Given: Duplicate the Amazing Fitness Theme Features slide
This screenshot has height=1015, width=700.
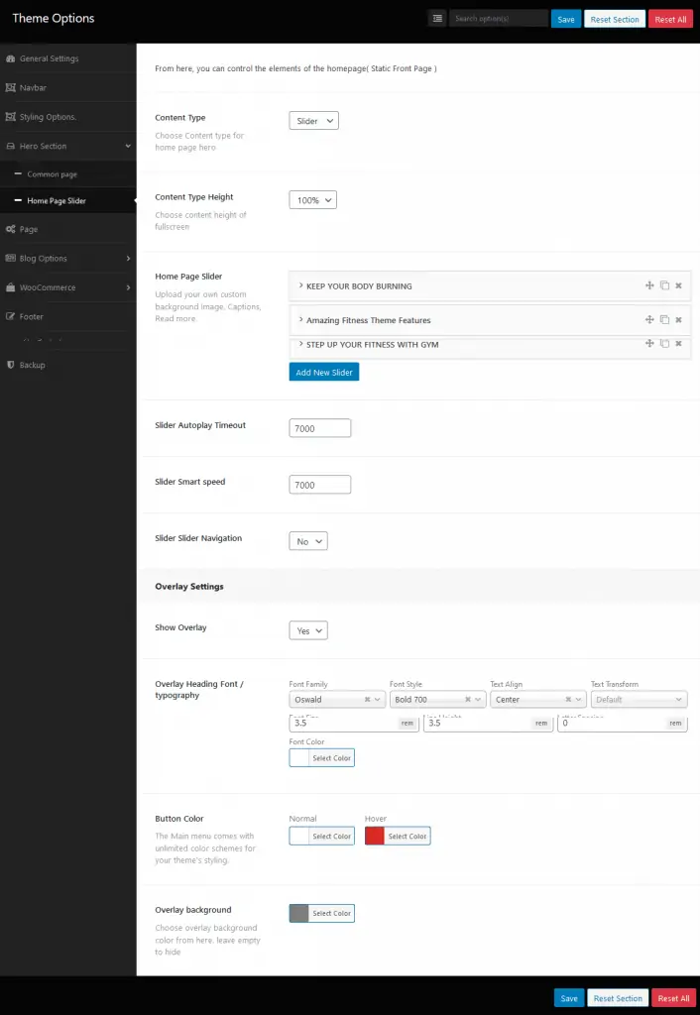Looking at the screenshot, I should point(664,320).
